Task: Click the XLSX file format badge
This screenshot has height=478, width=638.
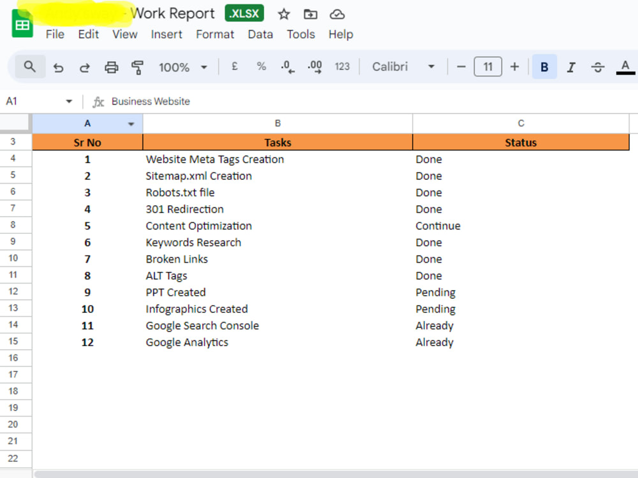Action: click(244, 13)
